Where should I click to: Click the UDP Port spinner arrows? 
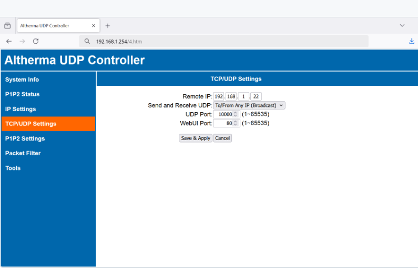click(x=236, y=114)
